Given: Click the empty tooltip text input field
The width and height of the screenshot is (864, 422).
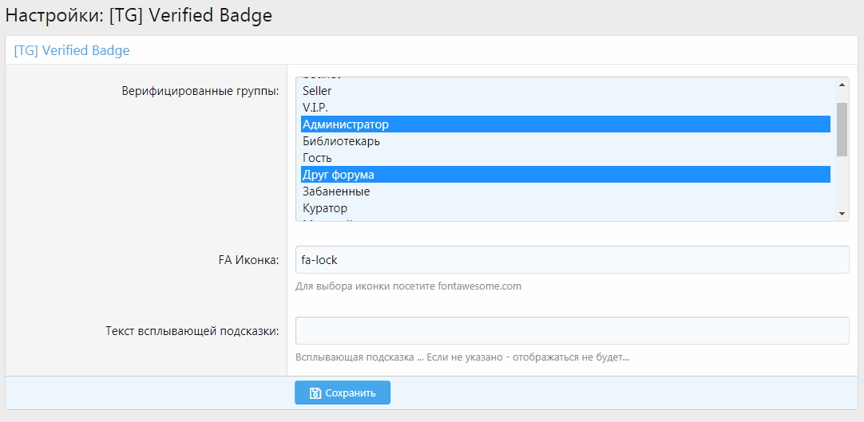Looking at the screenshot, I should point(572,331).
